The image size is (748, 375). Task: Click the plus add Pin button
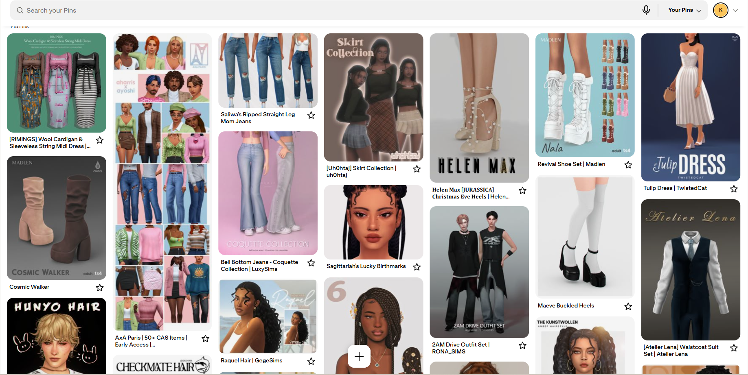(x=359, y=356)
